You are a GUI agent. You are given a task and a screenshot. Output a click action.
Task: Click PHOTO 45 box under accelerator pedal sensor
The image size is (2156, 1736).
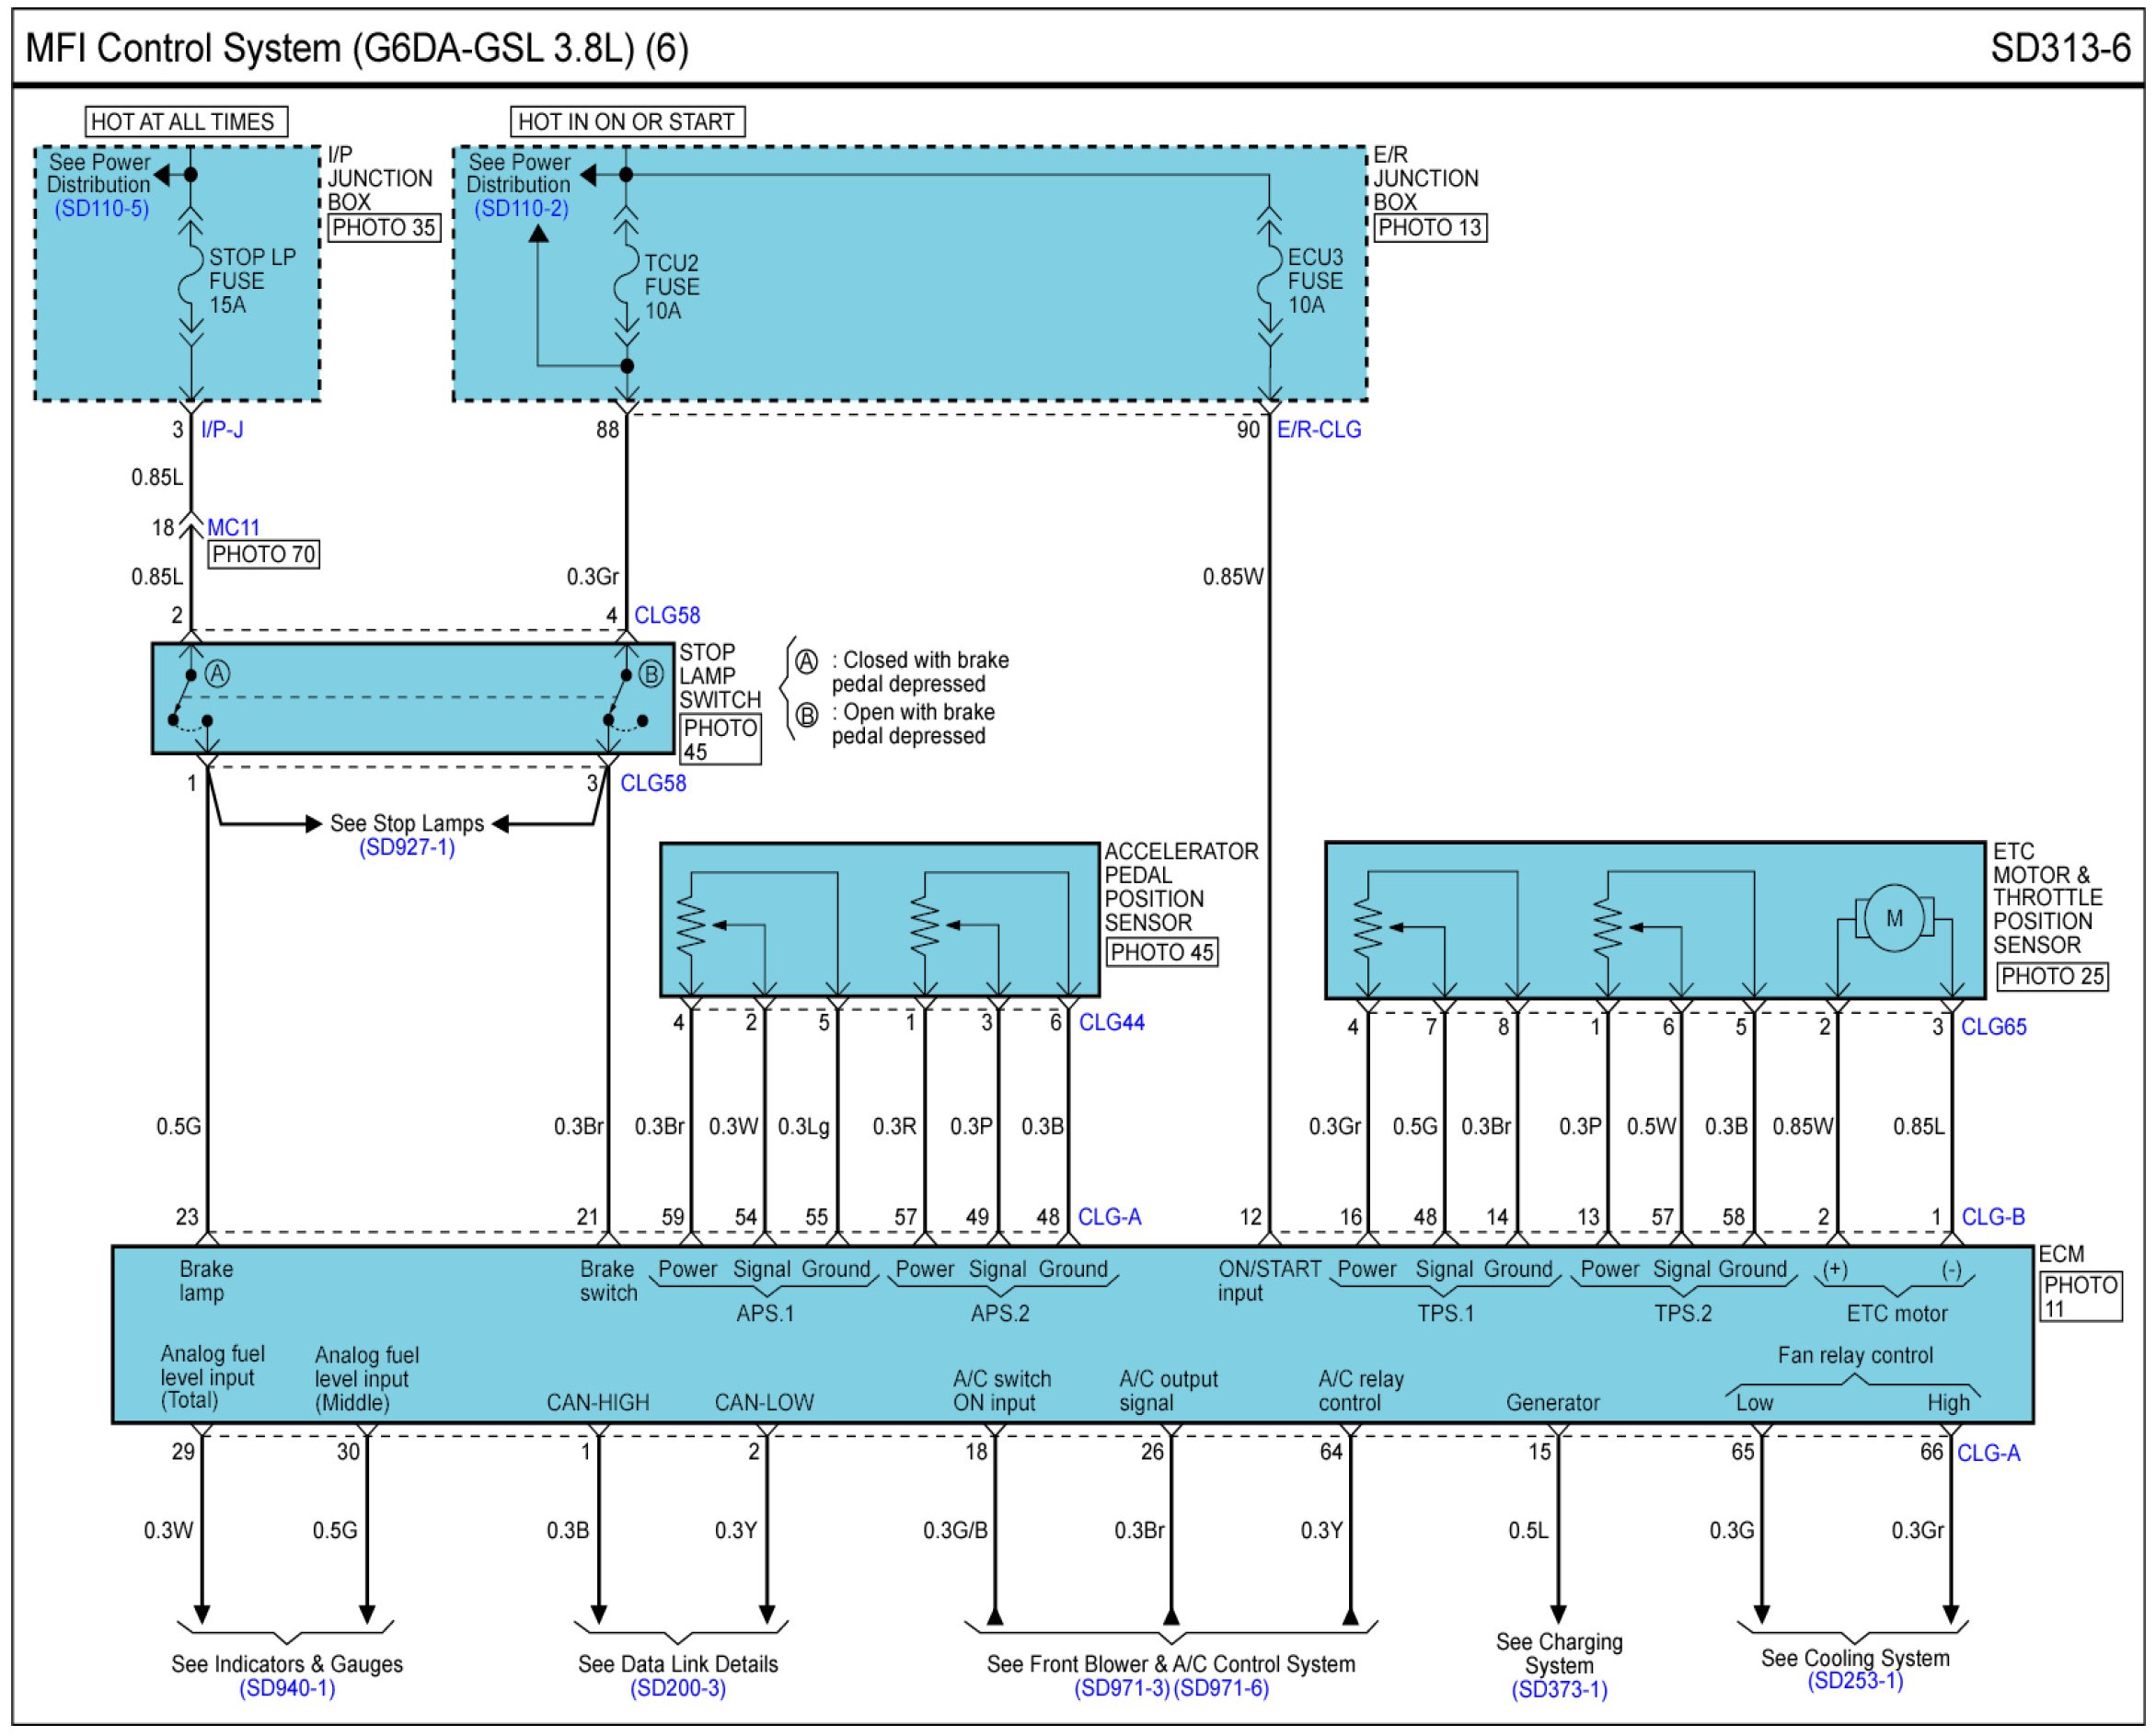coord(1162,952)
